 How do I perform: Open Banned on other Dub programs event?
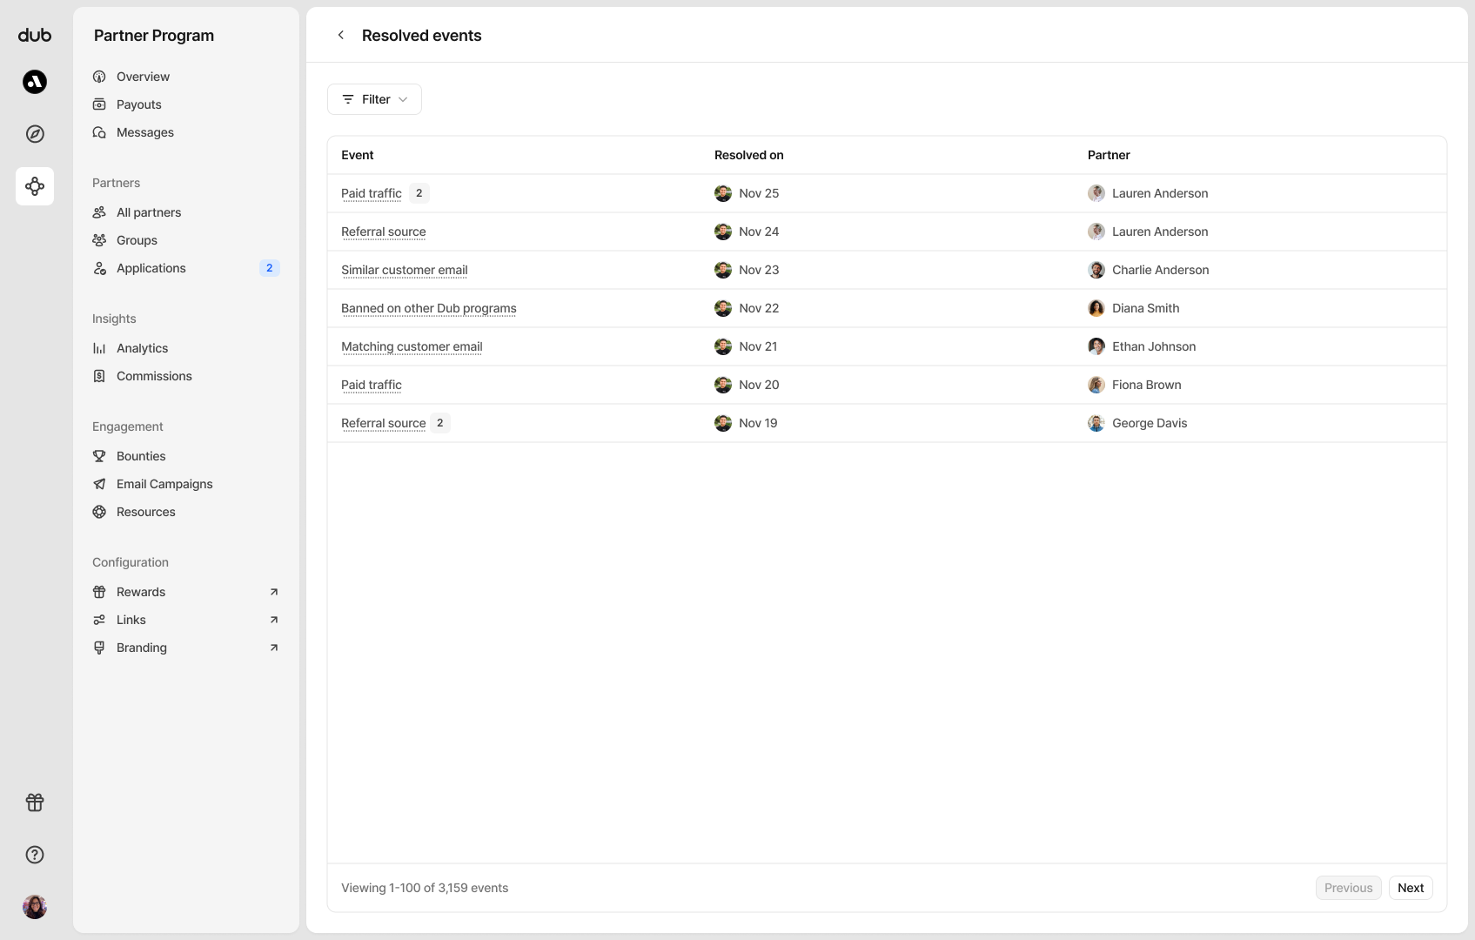428,308
